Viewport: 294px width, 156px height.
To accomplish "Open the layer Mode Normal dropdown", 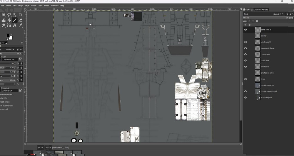I will coord(264,14).
